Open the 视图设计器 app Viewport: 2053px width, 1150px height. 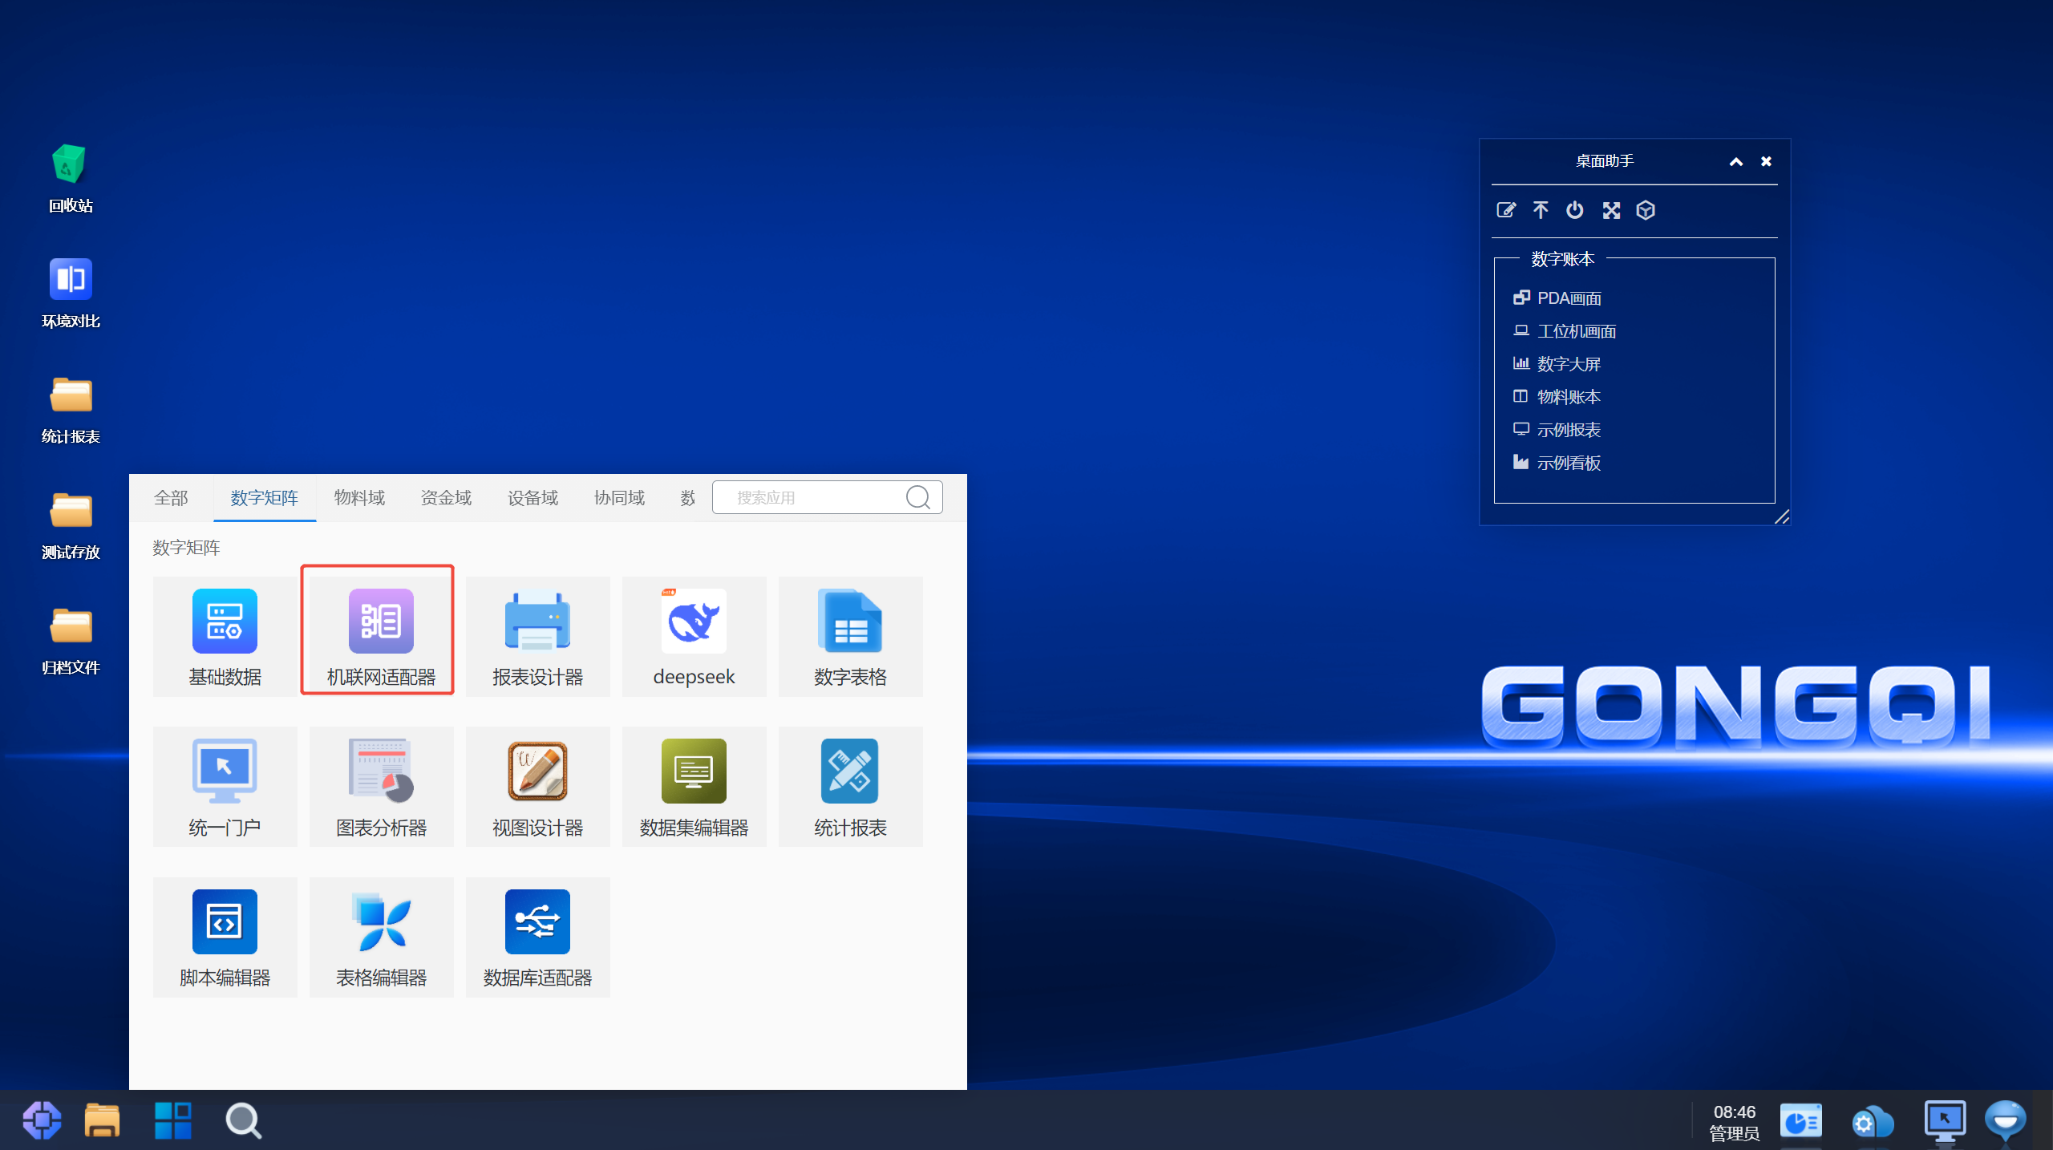[537, 786]
